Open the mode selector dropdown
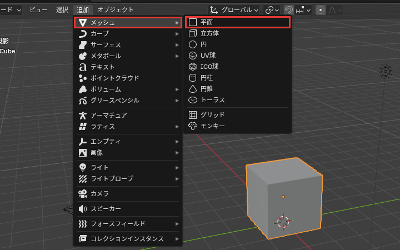 pos(11,10)
